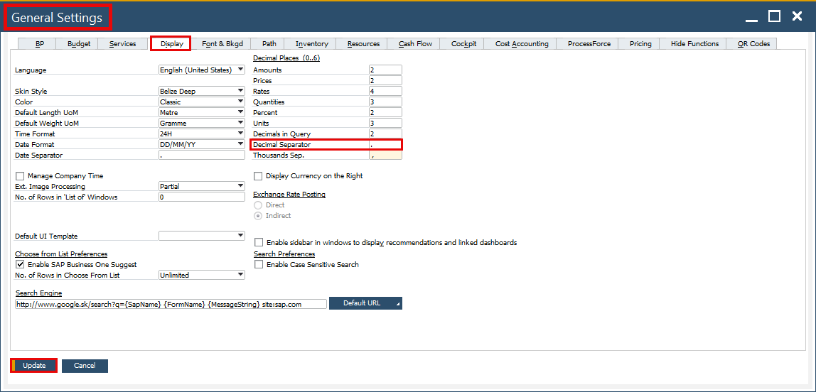816x392 pixels.
Task: Open the Date Format dropdown
Action: [201, 145]
